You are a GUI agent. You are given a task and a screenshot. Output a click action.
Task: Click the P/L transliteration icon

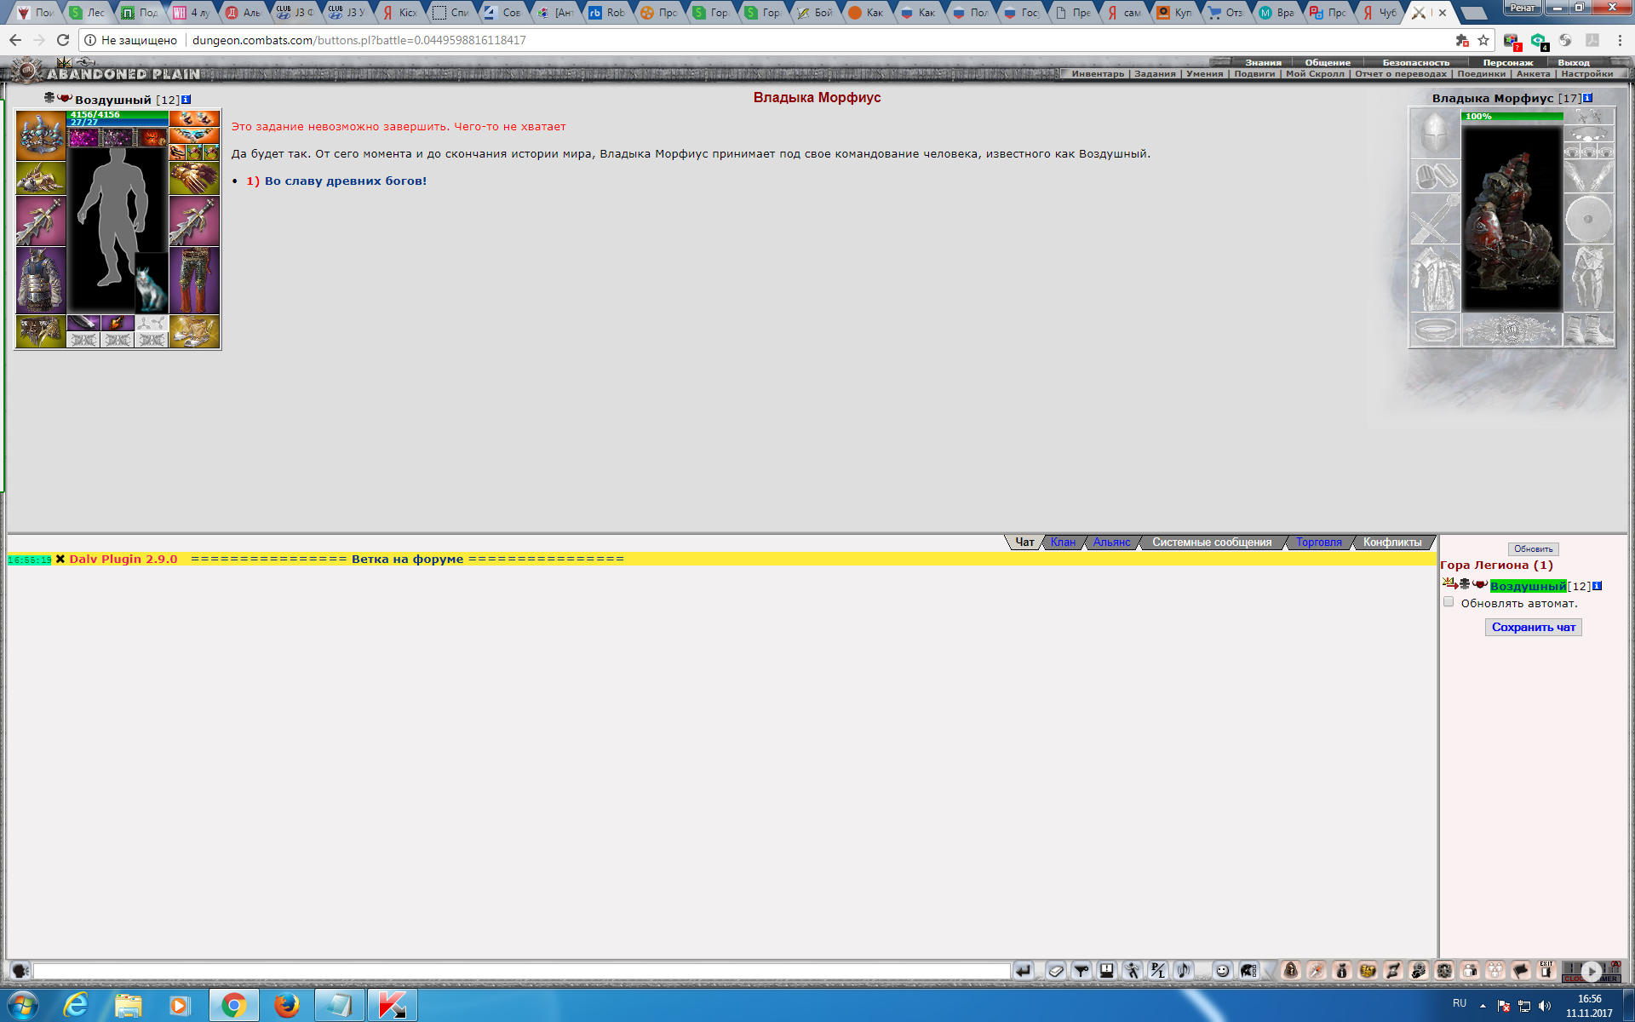point(1158,971)
